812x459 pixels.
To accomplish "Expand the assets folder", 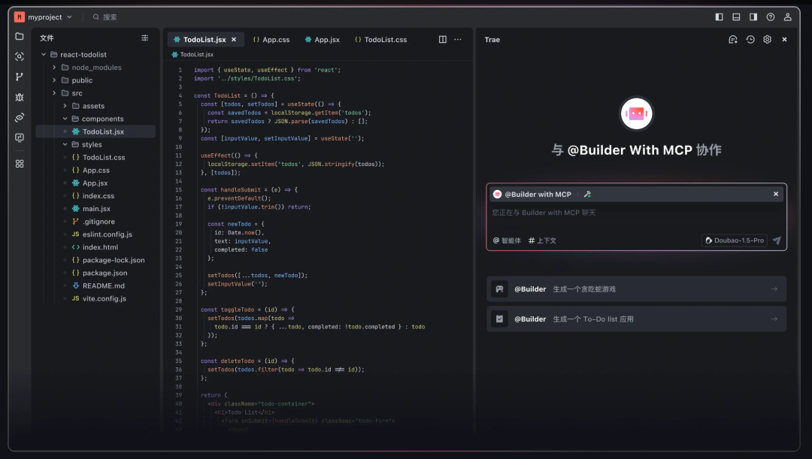I will coord(65,106).
